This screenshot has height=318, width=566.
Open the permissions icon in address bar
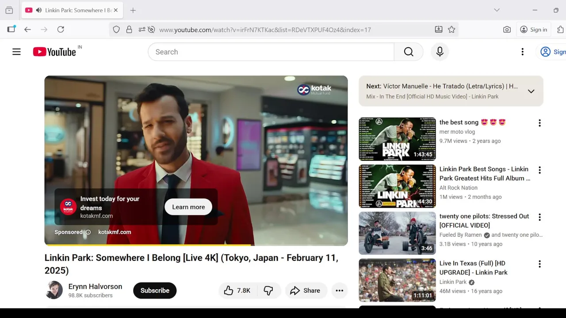click(x=142, y=30)
